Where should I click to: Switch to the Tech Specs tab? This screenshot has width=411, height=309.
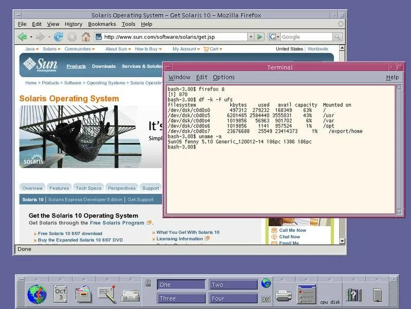[88, 188]
